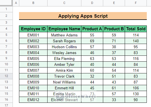The image size is (151, 107).
Task: Select column D header
Action: click(x=92, y=3)
